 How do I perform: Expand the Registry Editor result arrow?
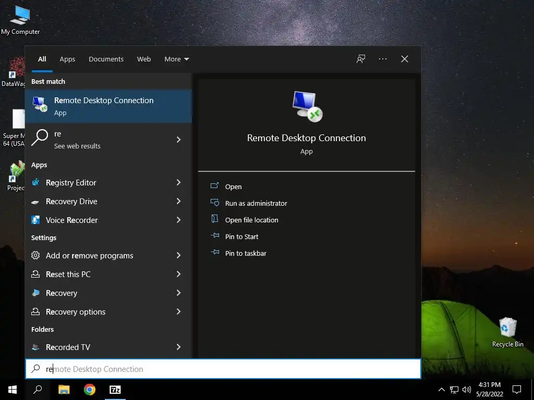178,183
